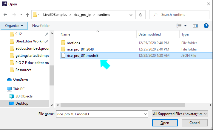The width and height of the screenshot is (213, 130).
Task: Change the view layout icon
Action: click(x=179, y=26)
